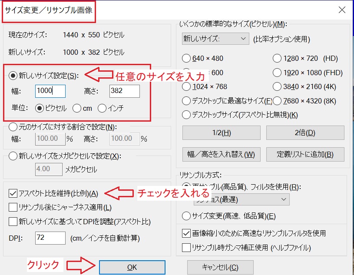Click 定義リストに追加 button
Viewport: 354px width, 275px height.
pyautogui.click(x=305, y=154)
